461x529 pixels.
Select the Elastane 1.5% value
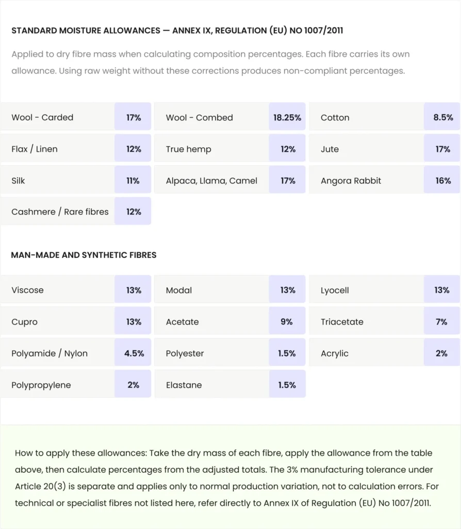(287, 384)
